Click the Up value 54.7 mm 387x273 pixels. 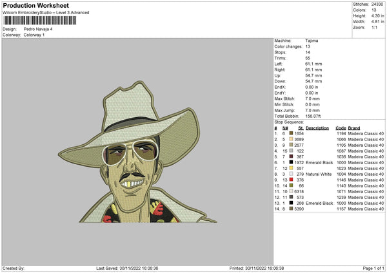[313, 75]
